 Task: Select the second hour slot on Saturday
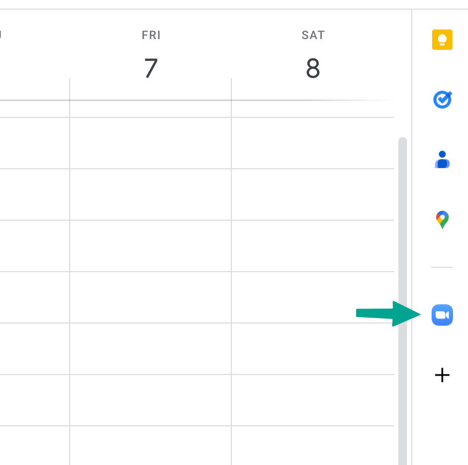(x=313, y=194)
